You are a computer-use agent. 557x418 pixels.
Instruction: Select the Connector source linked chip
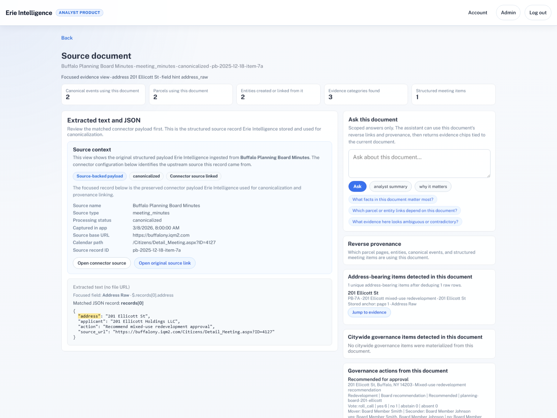(194, 176)
